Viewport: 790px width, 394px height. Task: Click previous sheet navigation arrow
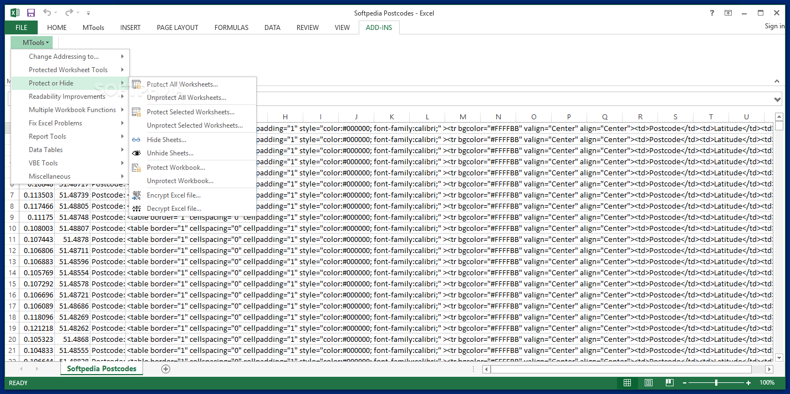click(22, 369)
